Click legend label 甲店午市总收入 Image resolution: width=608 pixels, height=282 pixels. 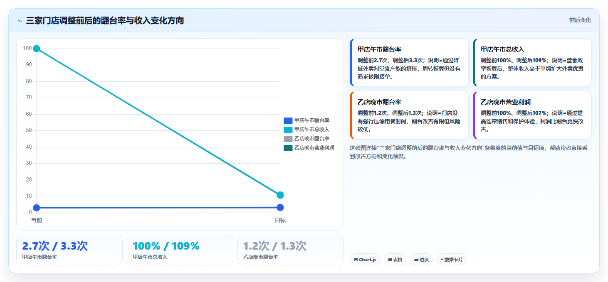[x=312, y=130]
